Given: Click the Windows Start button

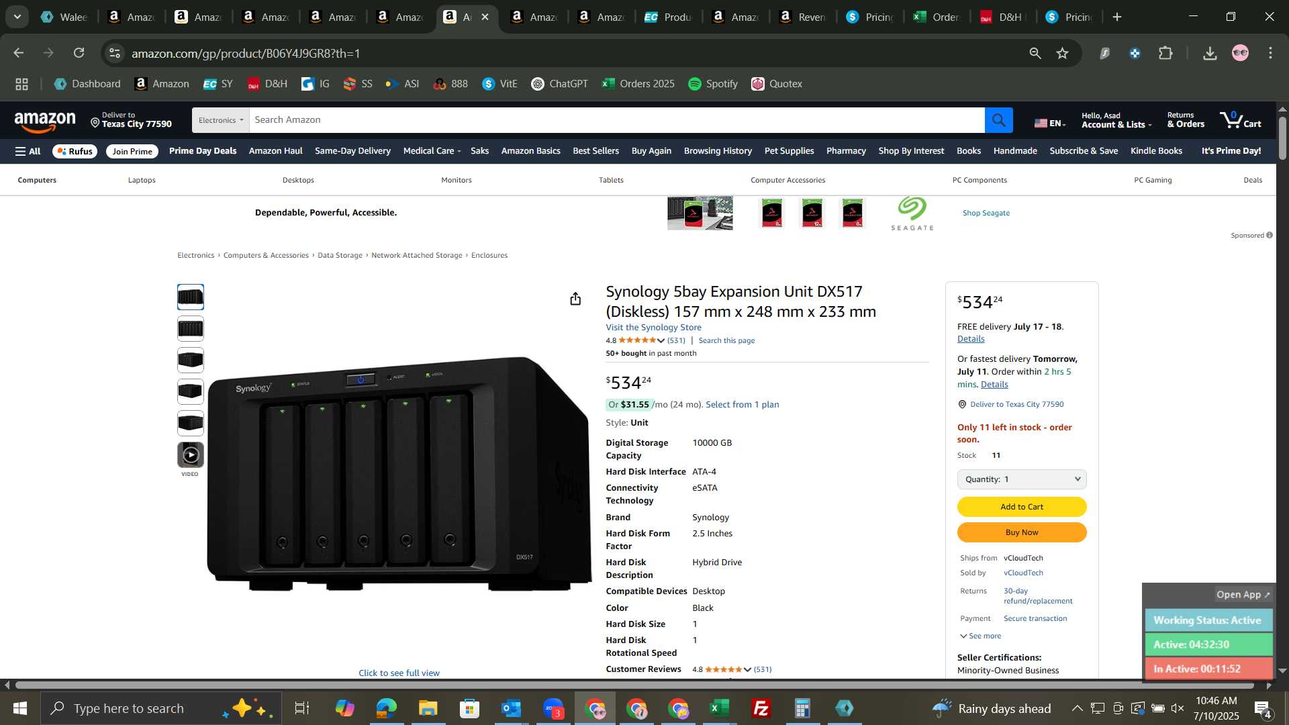Looking at the screenshot, I should click(x=19, y=708).
